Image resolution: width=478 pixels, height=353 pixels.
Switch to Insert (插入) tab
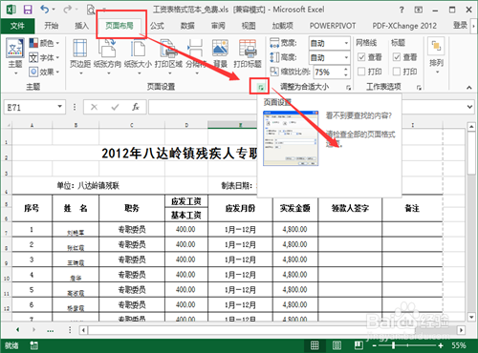[82, 26]
